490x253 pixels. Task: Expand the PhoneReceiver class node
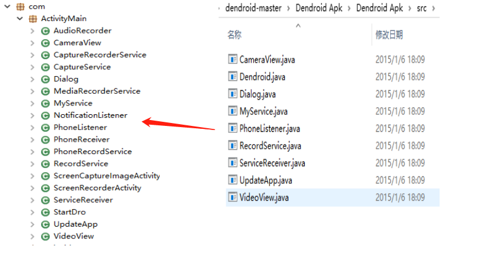pos(32,139)
